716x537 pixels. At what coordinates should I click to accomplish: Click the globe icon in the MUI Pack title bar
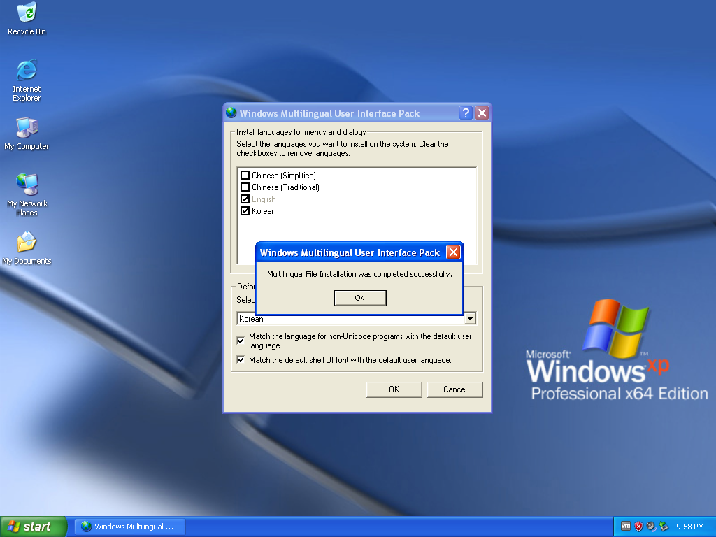(231, 113)
